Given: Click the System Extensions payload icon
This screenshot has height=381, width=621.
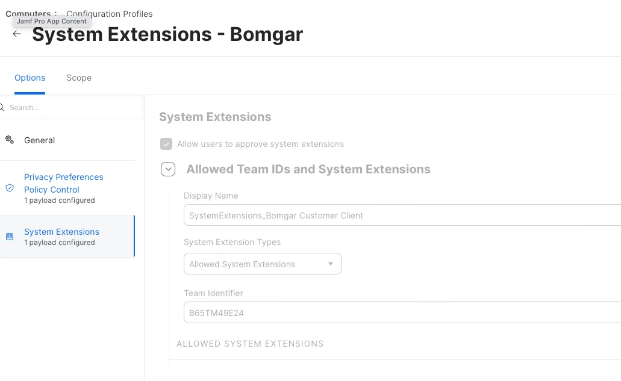Looking at the screenshot, I should (x=10, y=237).
